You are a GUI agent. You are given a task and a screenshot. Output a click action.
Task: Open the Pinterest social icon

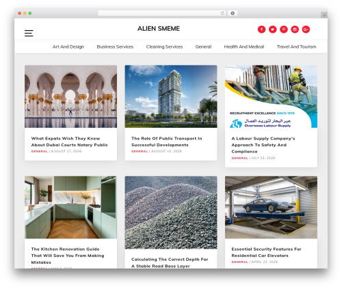[284, 29]
